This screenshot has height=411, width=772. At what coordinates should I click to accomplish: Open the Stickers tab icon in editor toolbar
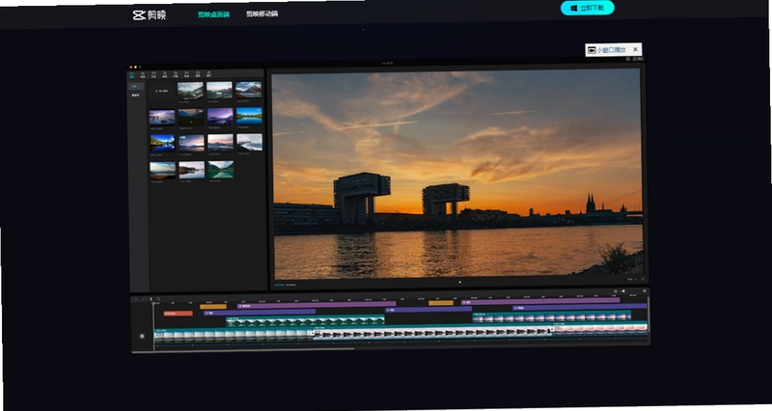coord(164,75)
